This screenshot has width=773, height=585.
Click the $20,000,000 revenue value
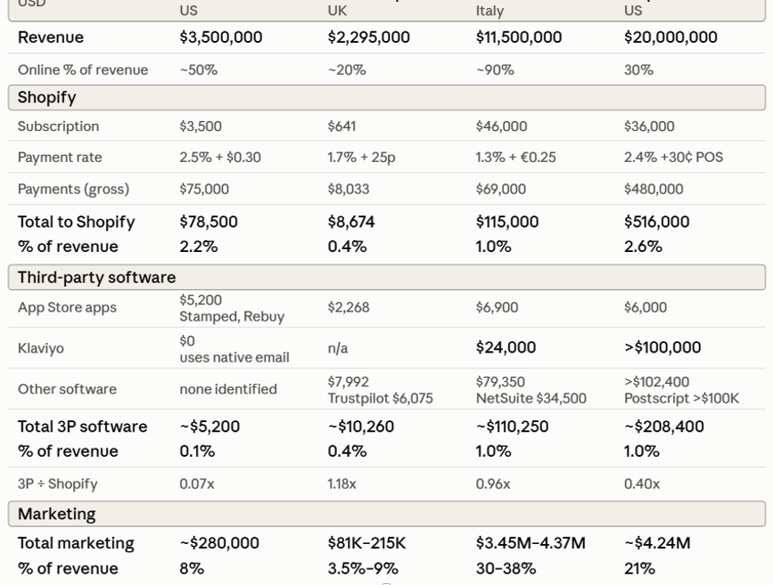coord(670,37)
